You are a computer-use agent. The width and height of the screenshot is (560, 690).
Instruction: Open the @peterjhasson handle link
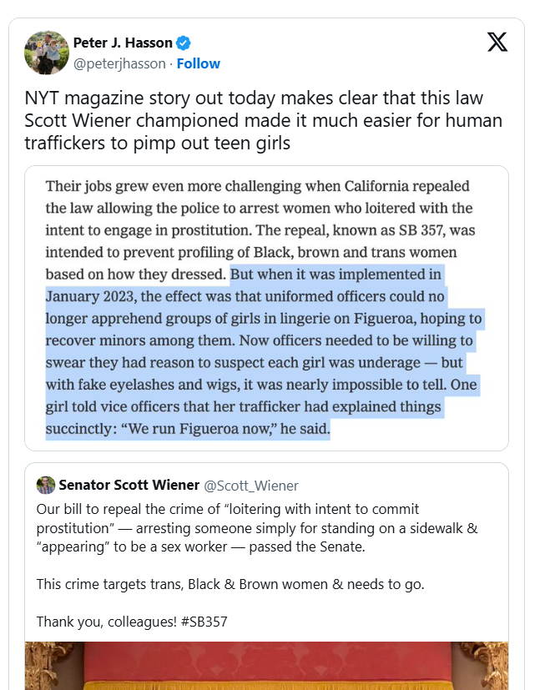(119, 63)
